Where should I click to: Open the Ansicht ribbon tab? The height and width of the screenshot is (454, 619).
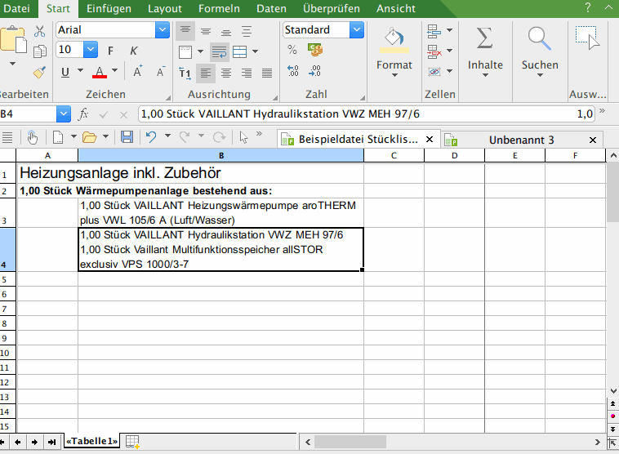point(395,8)
